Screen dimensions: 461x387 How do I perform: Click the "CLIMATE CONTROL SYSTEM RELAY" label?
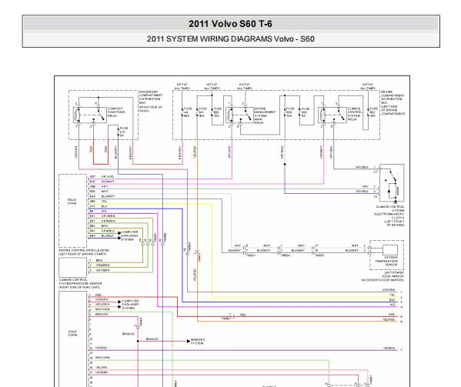pos(355,114)
